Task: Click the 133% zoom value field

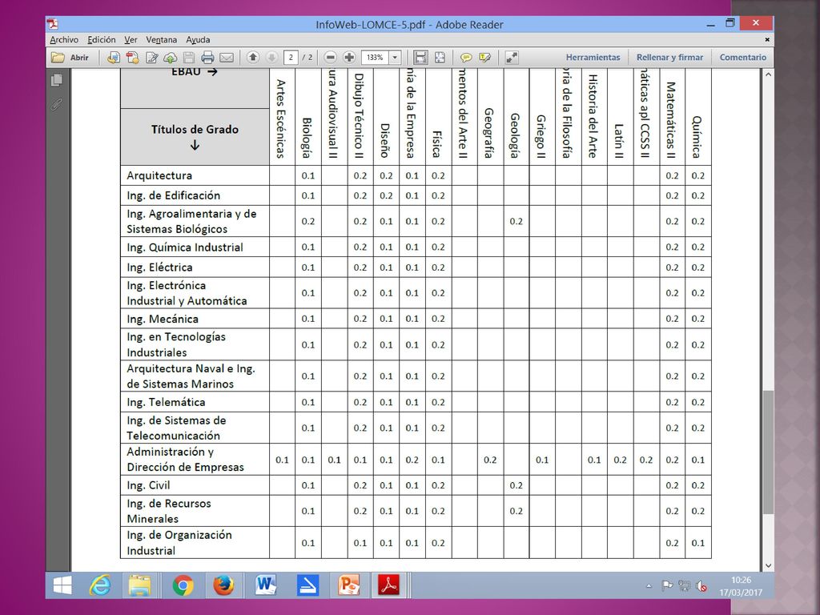Action: (x=375, y=58)
